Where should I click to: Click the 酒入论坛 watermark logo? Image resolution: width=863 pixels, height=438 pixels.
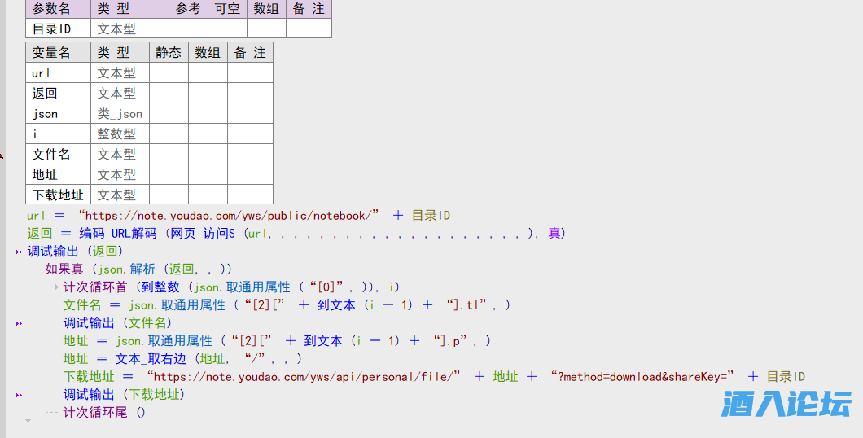[x=785, y=404]
